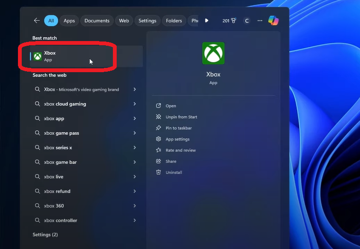Screen dimensions: 360x249
Task: Click search icon beside xbox series x
Action: (x=37, y=147)
